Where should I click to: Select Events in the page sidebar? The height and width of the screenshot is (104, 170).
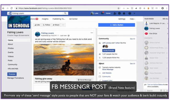pyautogui.click(x=10, y=52)
